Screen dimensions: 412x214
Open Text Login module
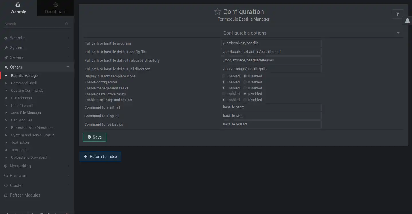coord(20,150)
